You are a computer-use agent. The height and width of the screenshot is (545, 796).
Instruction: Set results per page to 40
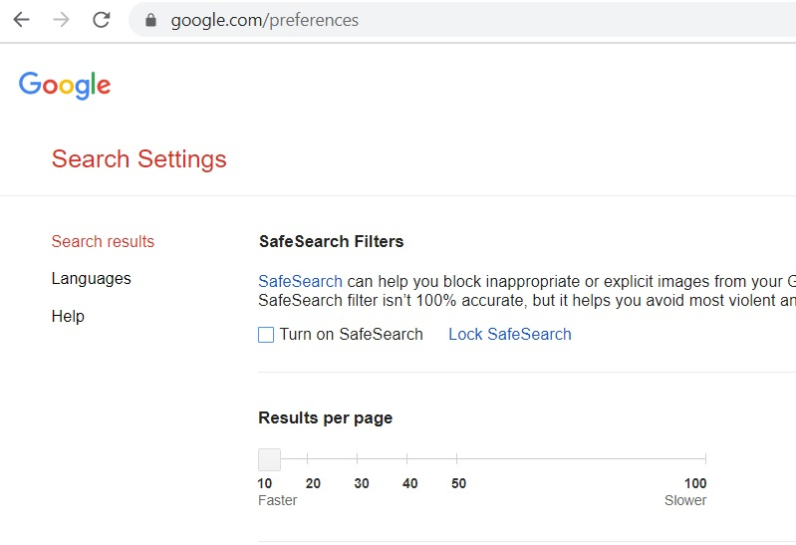407,459
